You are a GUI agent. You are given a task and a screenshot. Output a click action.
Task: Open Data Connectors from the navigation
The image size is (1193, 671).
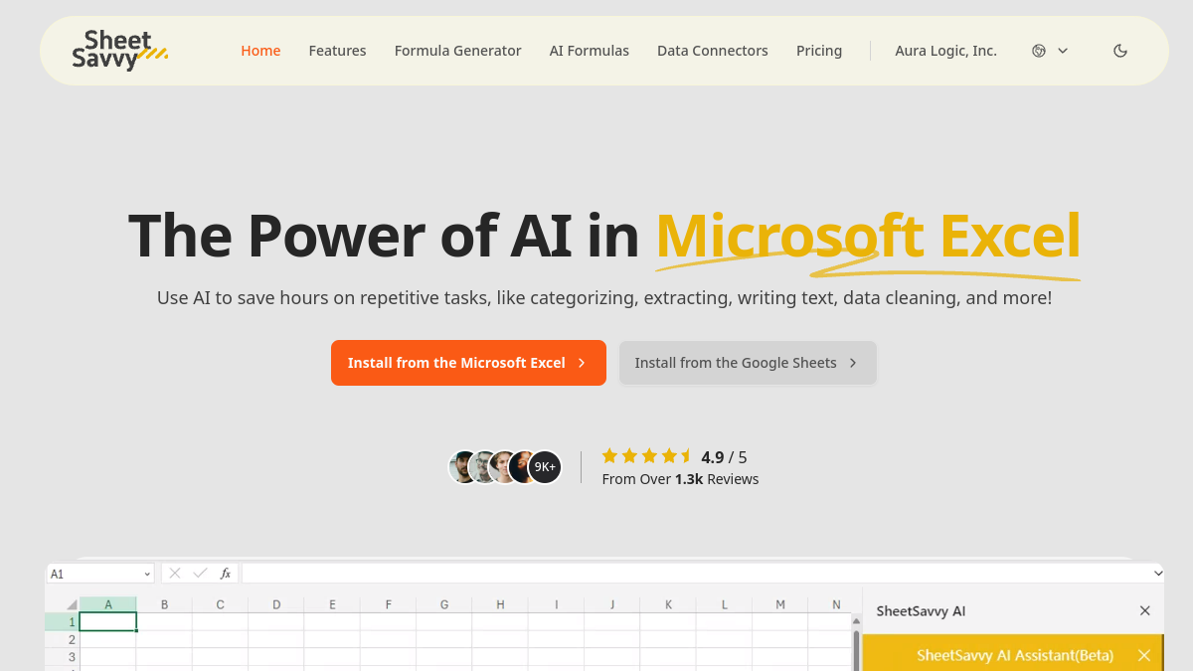click(x=713, y=51)
